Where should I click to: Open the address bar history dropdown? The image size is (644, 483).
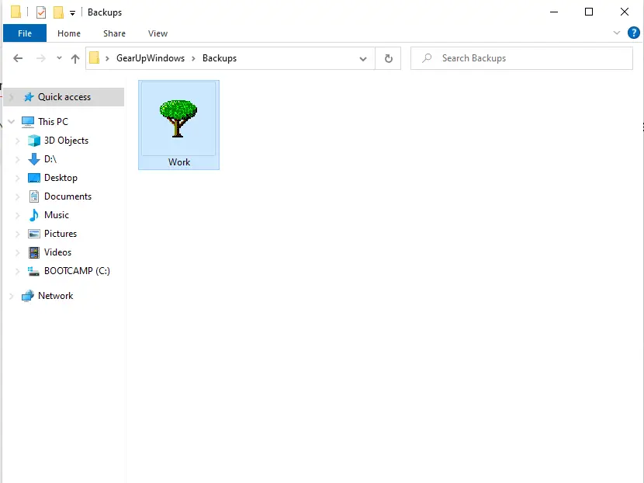tap(362, 58)
